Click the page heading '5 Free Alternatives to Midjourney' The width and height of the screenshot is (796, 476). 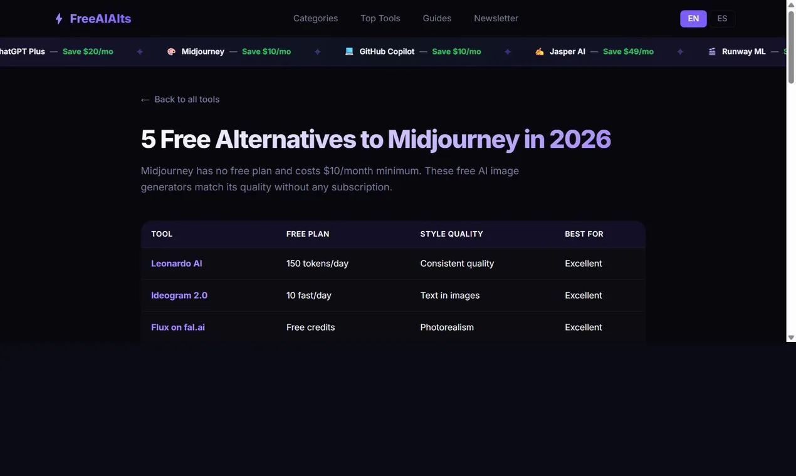375,139
